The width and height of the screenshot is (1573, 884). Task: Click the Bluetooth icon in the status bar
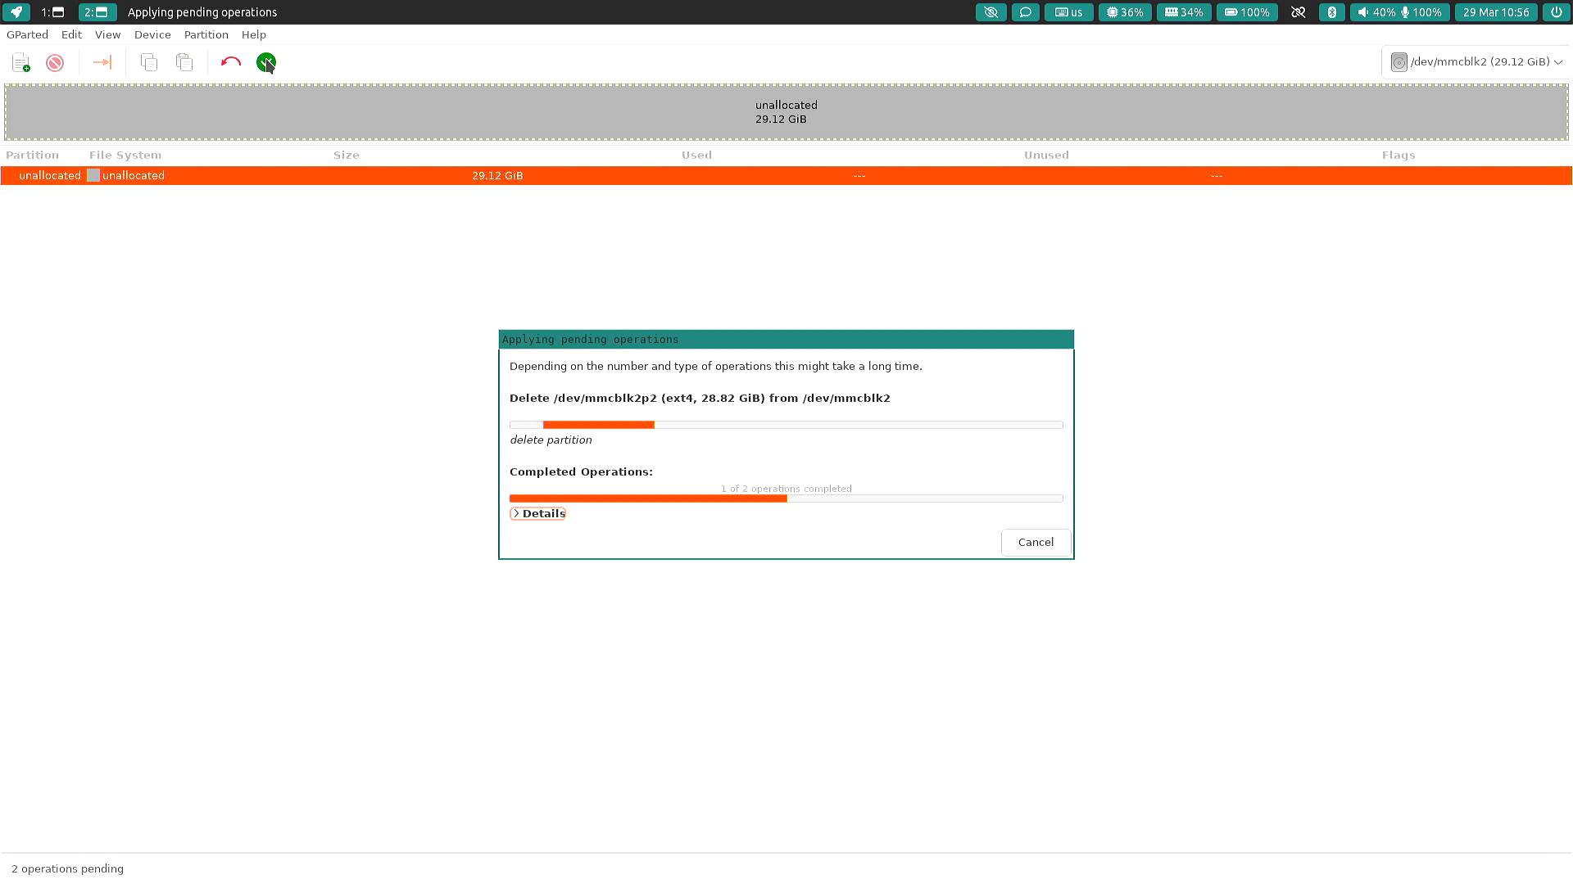point(1331,12)
